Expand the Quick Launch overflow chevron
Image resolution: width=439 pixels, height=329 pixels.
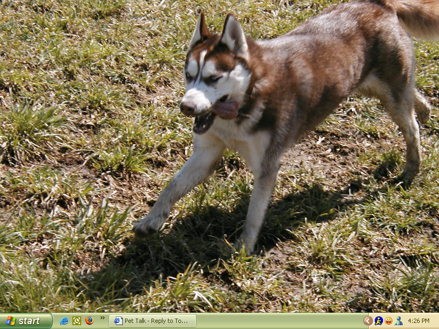pos(103,317)
